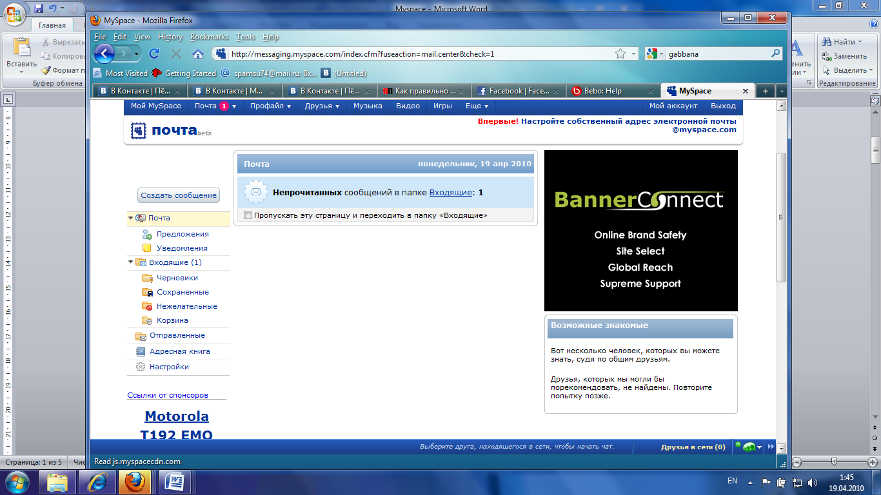Screen dimensions: 881x495
Task: Open Windows Explorer folder on taskbar
Action: point(57,481)
